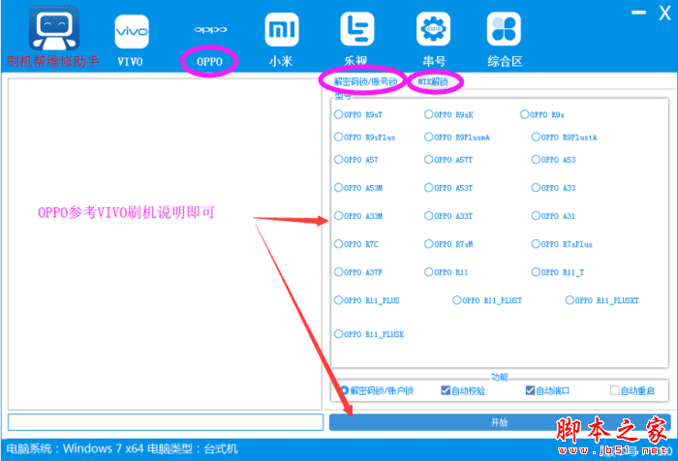Image resolution: width=678 pixels, height=461 pixels.
Task: Select OPPO R11_PLUSK model radio
Action: coord(339,334)
